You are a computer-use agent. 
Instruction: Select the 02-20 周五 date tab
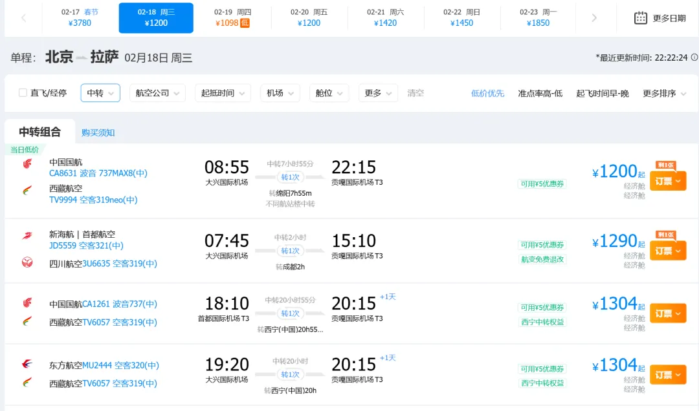coord(309,18)
